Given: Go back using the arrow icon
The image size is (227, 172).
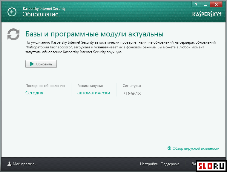Looking at the screenshot, I should (12, 12).
